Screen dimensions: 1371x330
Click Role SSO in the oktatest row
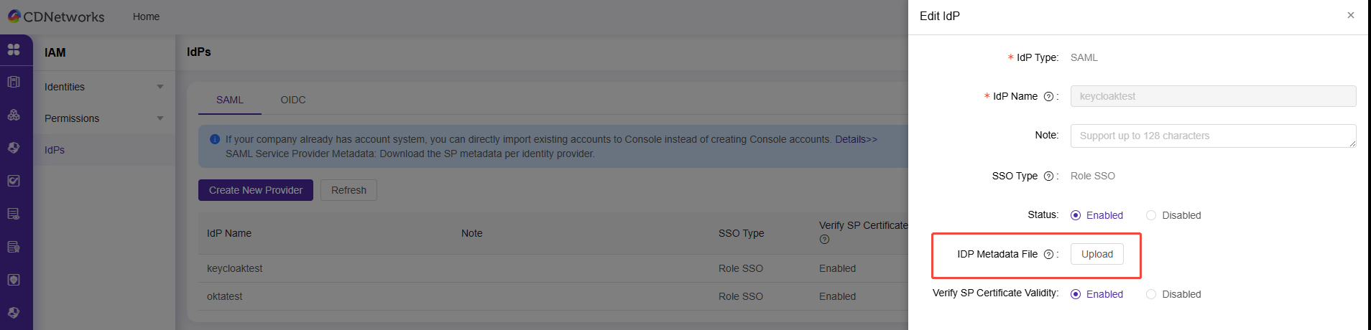click(x=741, y=296)
